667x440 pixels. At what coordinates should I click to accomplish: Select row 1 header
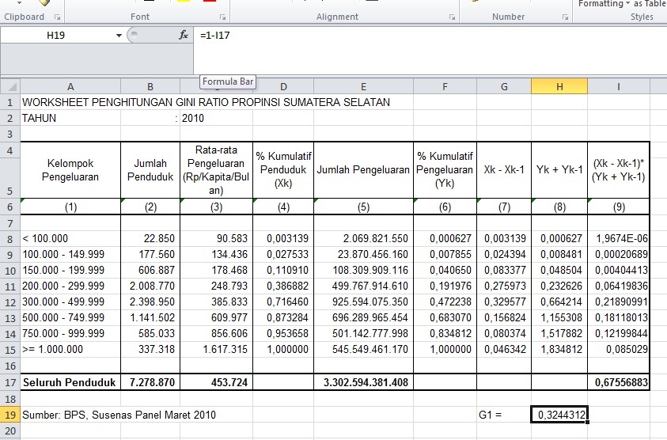[x=10, y=103]
